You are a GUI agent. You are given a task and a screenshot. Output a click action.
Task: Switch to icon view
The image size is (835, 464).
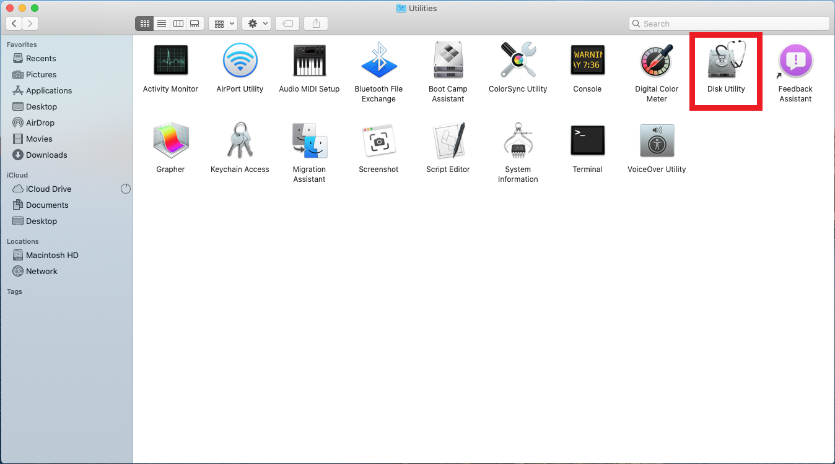tap(144, 24)
